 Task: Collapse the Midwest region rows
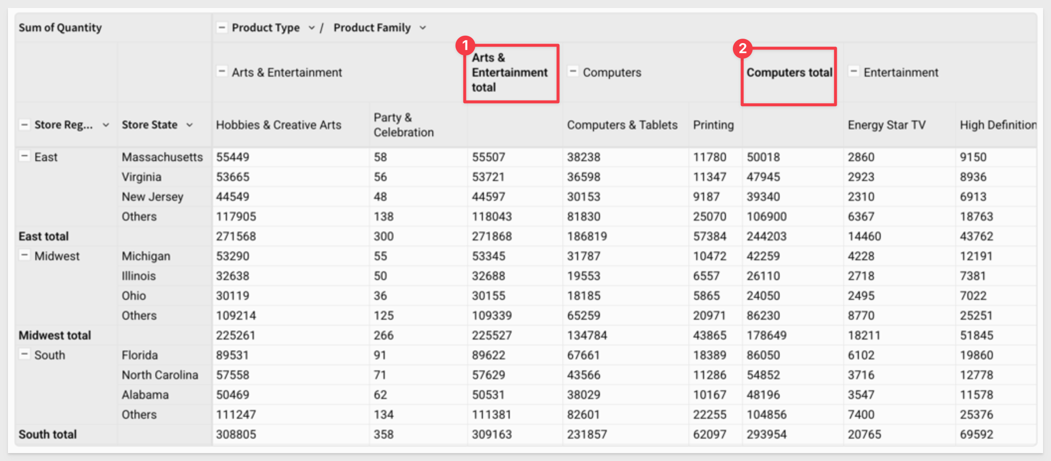24,255
